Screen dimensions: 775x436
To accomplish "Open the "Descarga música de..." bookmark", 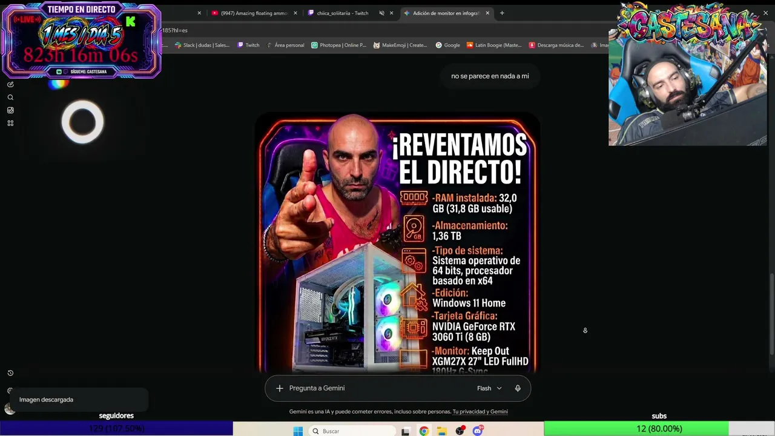I will click(x=556, y=45).
